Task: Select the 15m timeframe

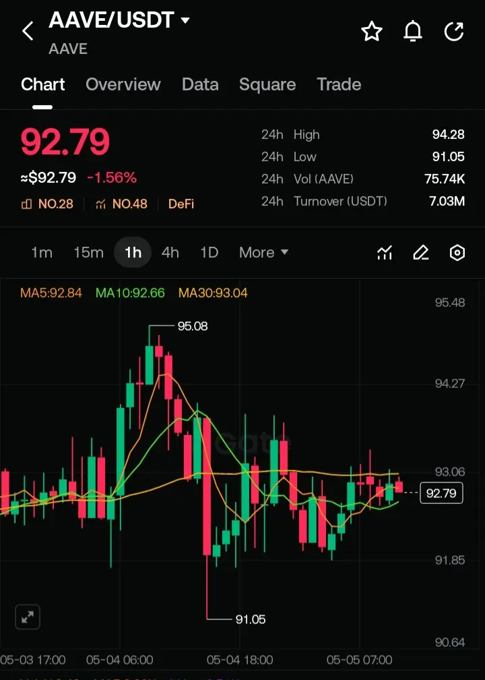Action: [88, 252]
